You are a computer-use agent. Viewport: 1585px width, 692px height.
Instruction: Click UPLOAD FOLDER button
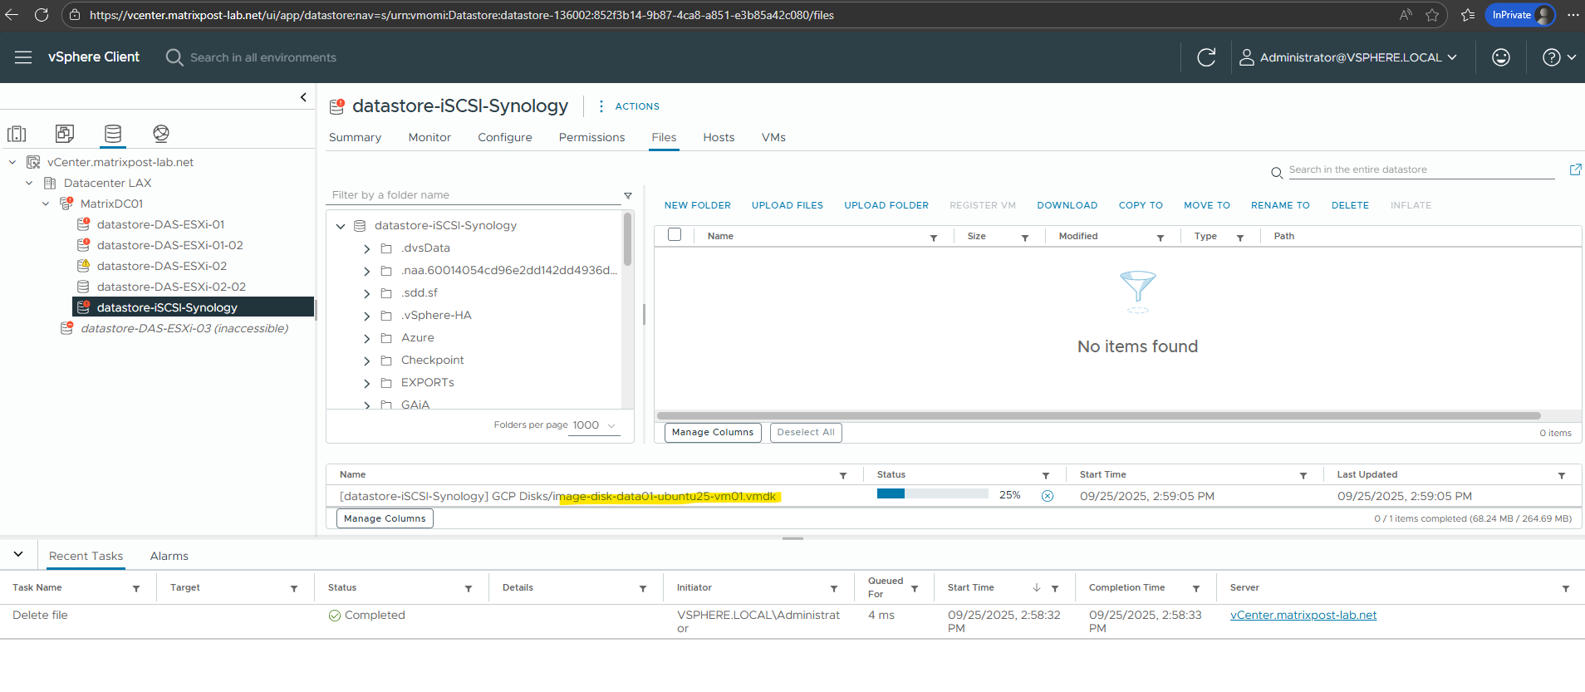coord(886,205)
